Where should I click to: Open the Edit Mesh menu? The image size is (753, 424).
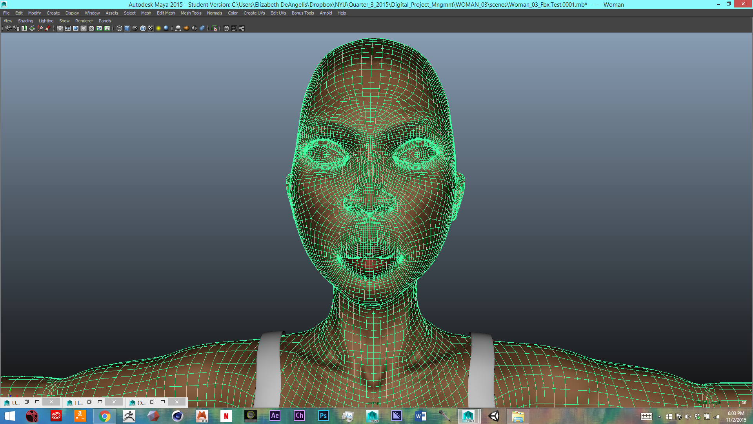(x=166, y=13)
